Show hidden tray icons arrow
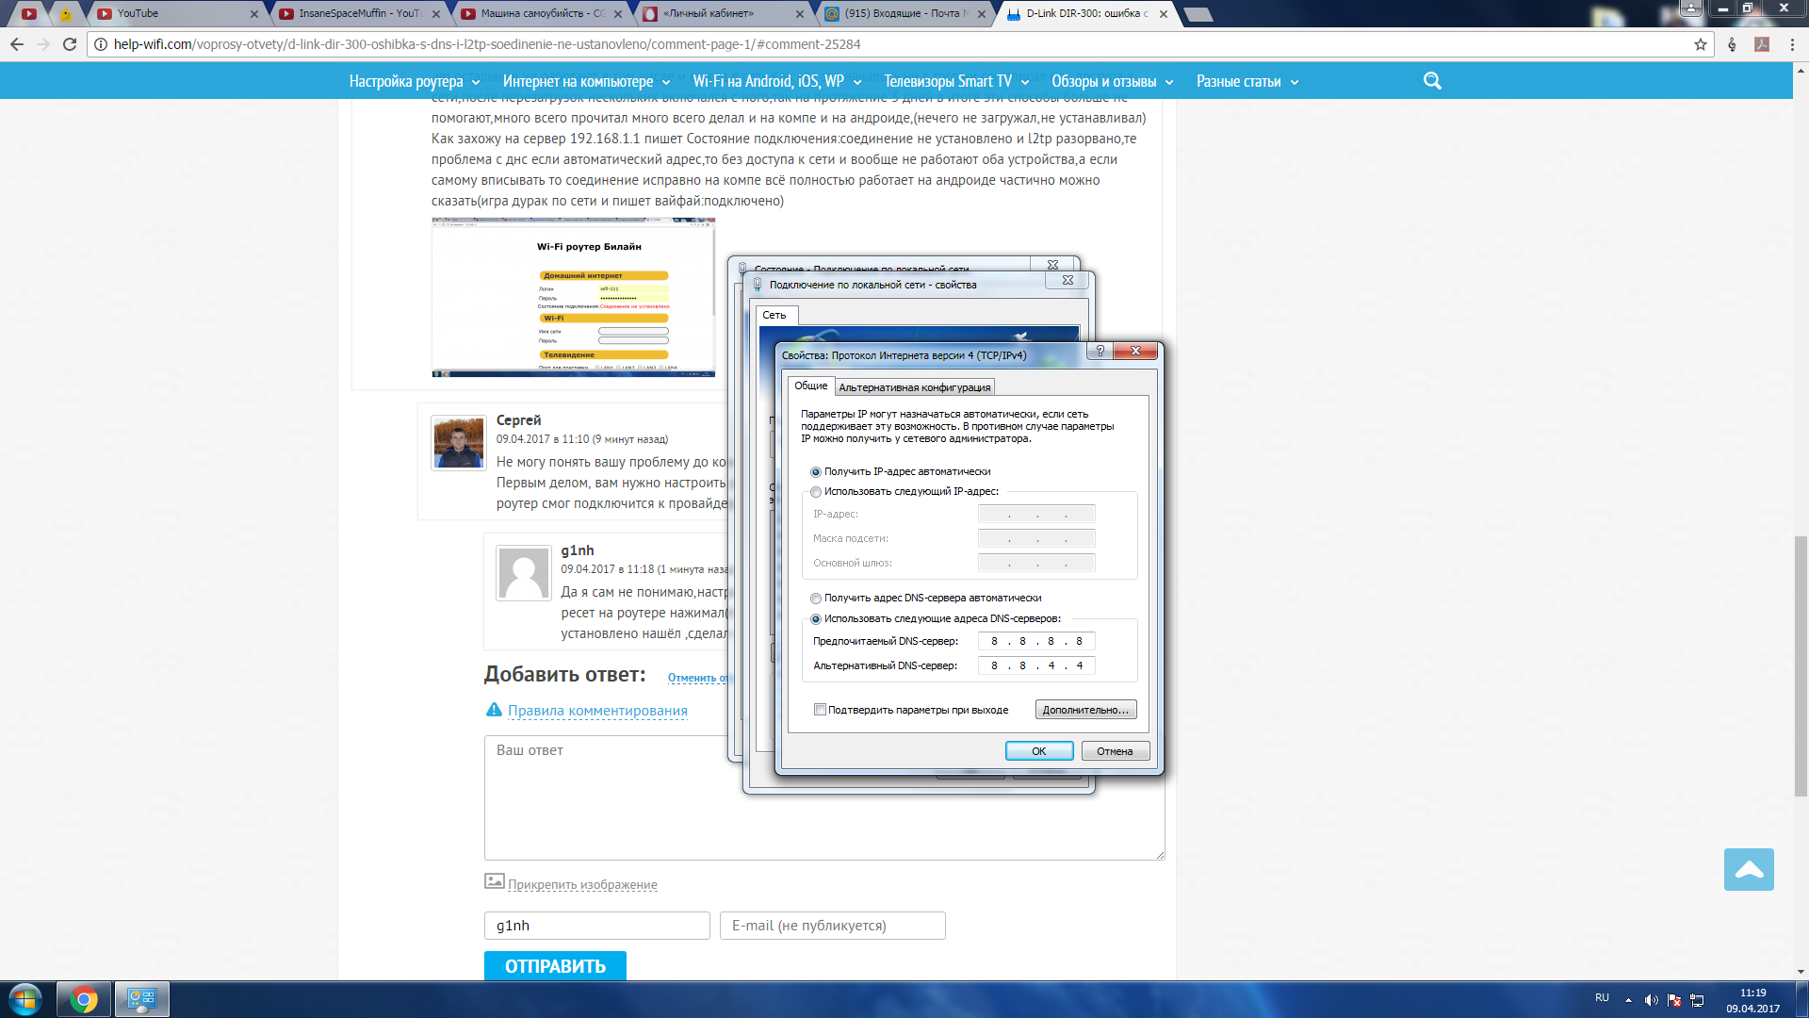 pos(1628,999)
